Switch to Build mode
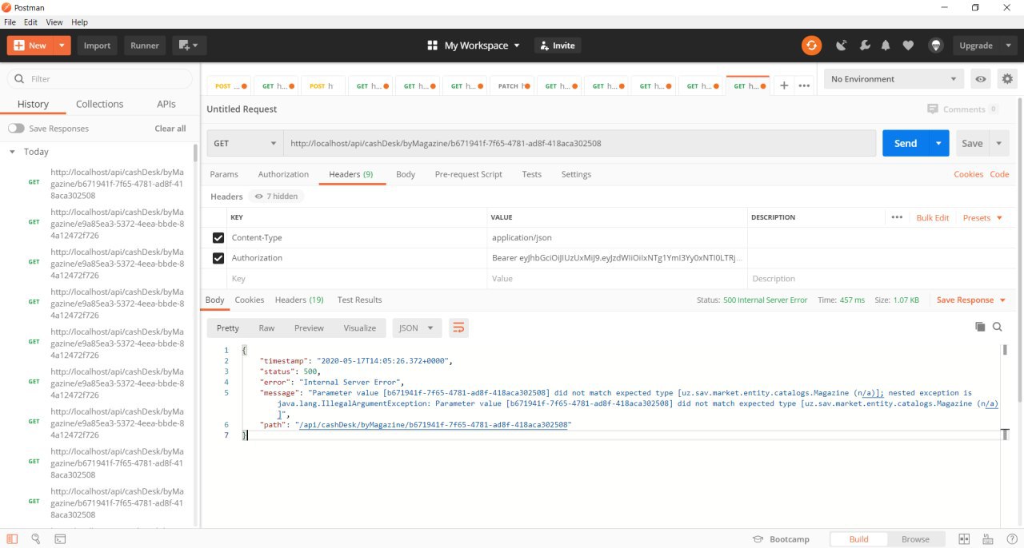The width and height of the screenshot is (1024, 548). [858, 539]
